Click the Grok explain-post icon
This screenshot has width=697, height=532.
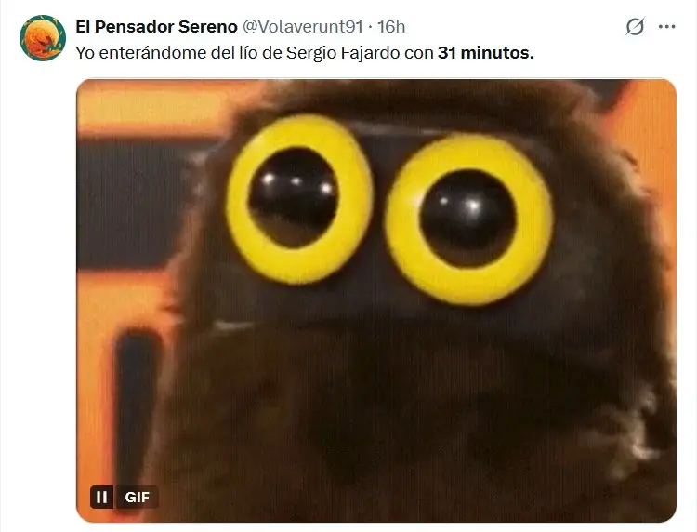pyautogui.click(x=635, y=27)
